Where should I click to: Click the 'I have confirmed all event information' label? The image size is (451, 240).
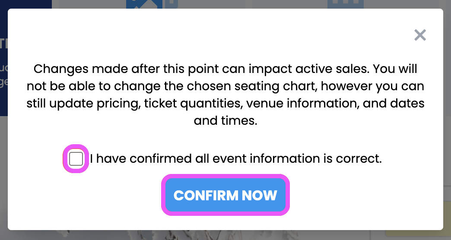236,158
